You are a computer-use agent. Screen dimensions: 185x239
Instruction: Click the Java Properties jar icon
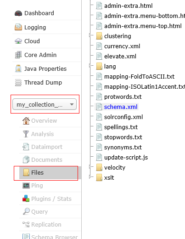[18, 68]
